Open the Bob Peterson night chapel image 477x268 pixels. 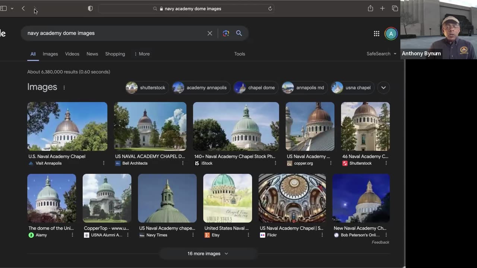coord(361,198)
